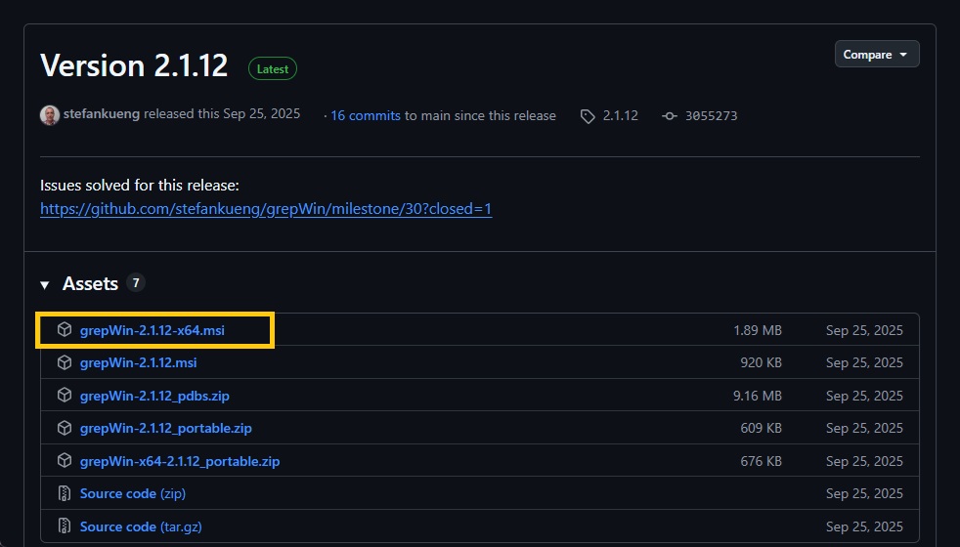Image resolution: width=960 pixels, height=547 pixels.
Task: Click the Assets count badge 7
Action: tap(135, 282)
